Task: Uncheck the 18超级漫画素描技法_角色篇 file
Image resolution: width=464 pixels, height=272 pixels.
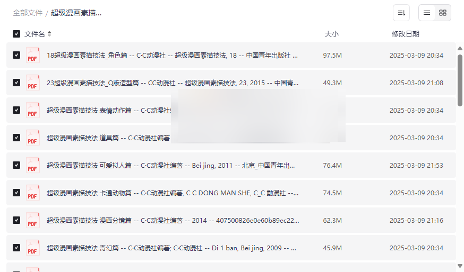Action: tap(16, 55)
